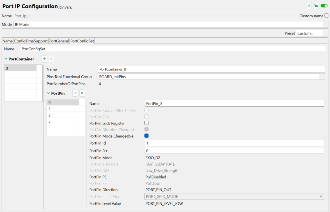The width and height of the screenshot is (330, 212).
Task: Collapse the PortContainer section
Action: 6,59
